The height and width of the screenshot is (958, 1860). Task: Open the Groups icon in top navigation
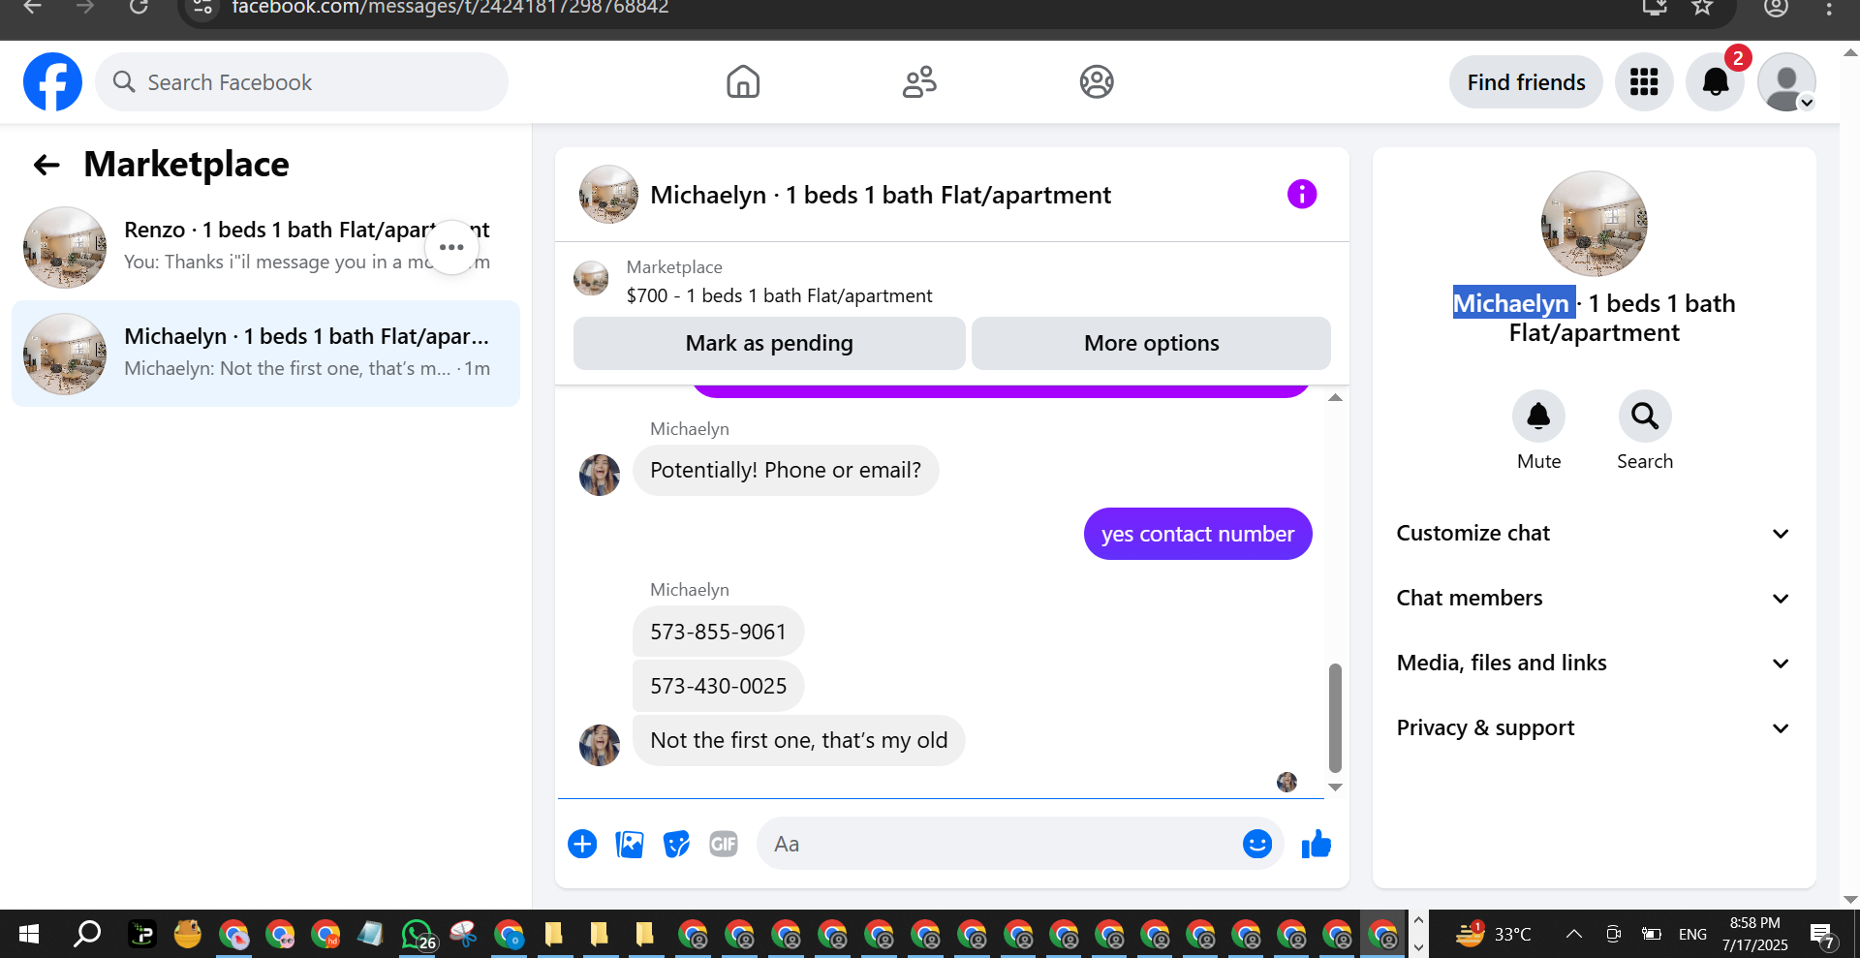1097,82
